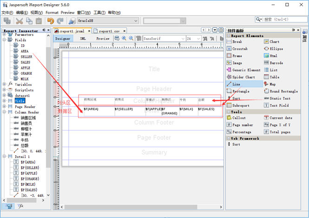Open the Format menu
This screenshot has height=218, width=309.
(52, 13)
